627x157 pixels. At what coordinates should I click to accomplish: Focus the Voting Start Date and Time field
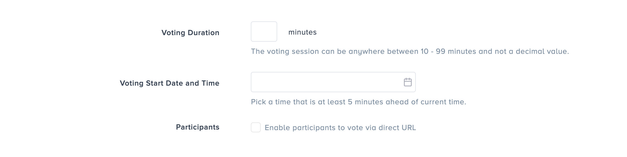click(326, 82)
